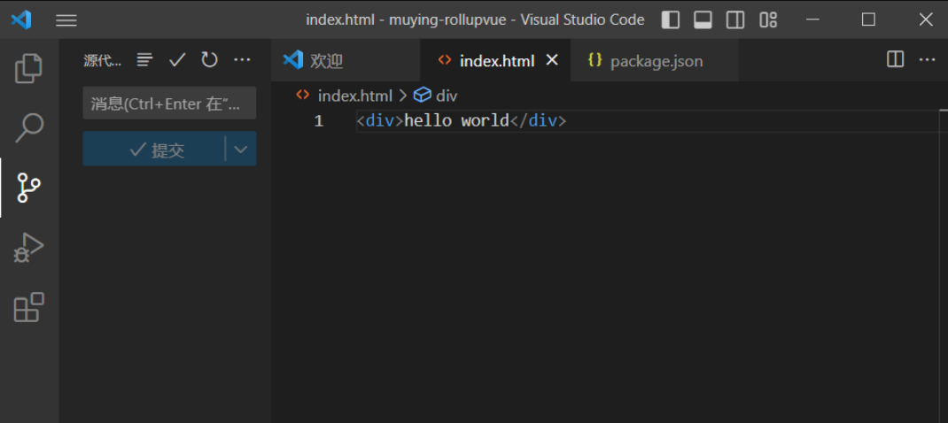Toggle the secondary side bar layout
This screenshot has height=423, width=948.
pos(735,19)
